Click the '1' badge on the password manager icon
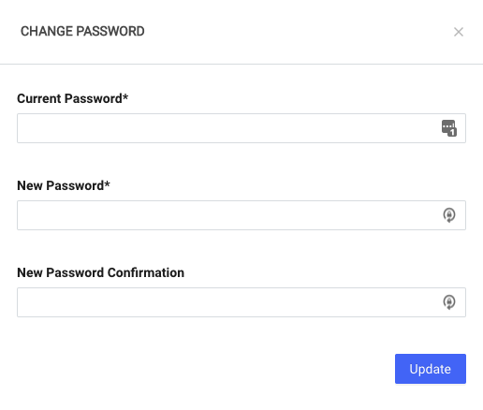Image resolution: width=483 pixels, height=410 pixels. 453,132
